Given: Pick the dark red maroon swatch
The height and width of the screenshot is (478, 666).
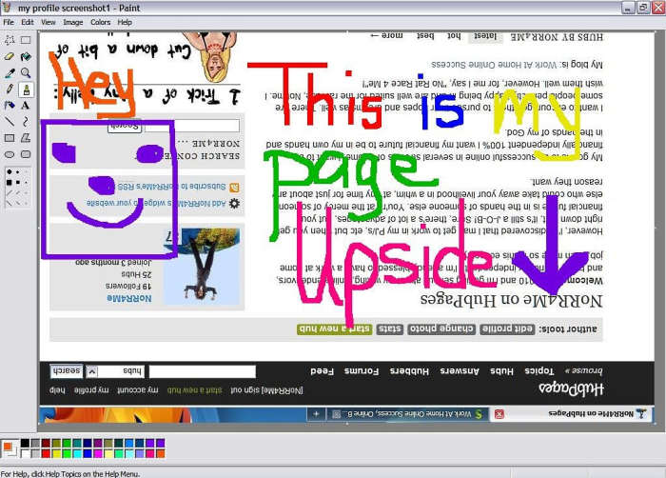Looking at the screenshot, I should click(x=46, y=443).
